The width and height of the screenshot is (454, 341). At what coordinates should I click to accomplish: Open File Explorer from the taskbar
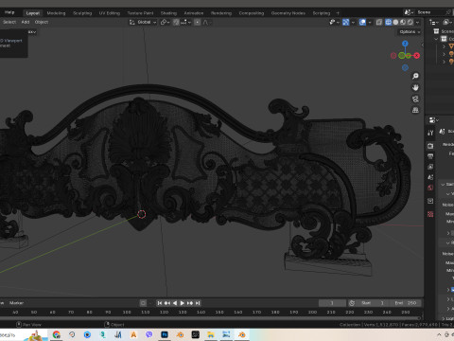click(x=211, y=334)
